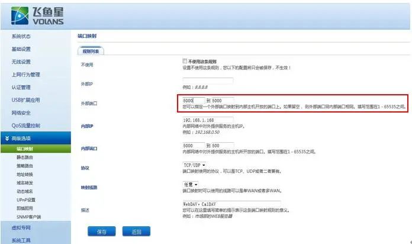The width and height of the screenshot is (412, 244).
Task: Select 即插即用 submenu item
Action: 25,208
